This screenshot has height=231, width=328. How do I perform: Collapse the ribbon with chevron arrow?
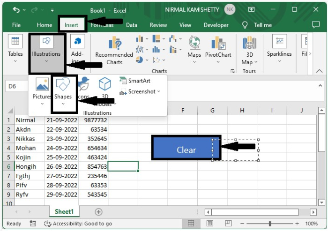click(319, 71)
